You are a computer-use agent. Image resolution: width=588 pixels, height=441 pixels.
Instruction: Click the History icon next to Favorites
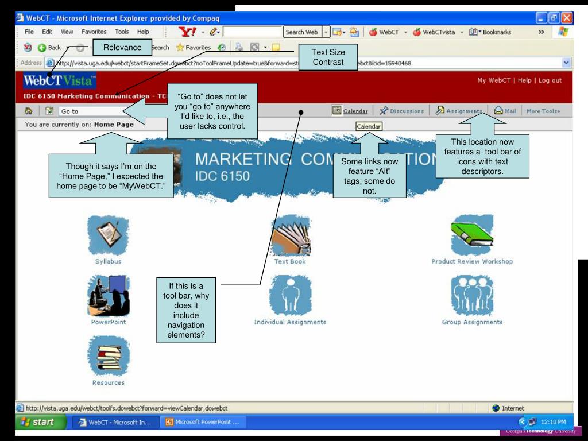pyautogui.click(x=222, y=47)
